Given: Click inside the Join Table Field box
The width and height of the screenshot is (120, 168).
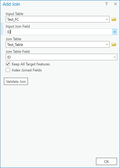Looking at the screenshot, I should 61,57.
